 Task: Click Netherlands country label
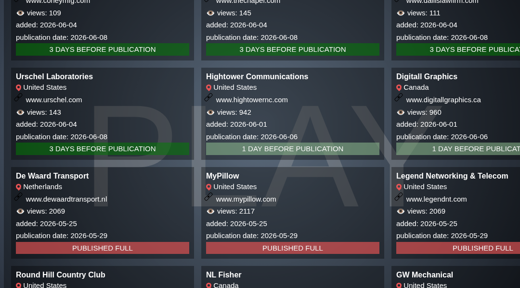(x=42, y=187)
